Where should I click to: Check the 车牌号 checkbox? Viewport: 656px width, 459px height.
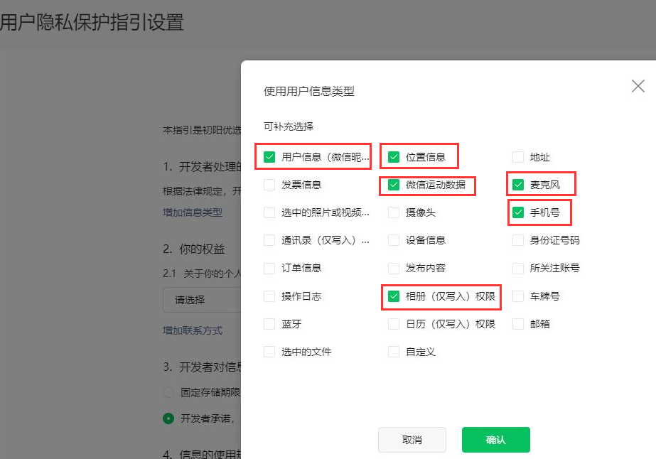click(x=518, y=296)
